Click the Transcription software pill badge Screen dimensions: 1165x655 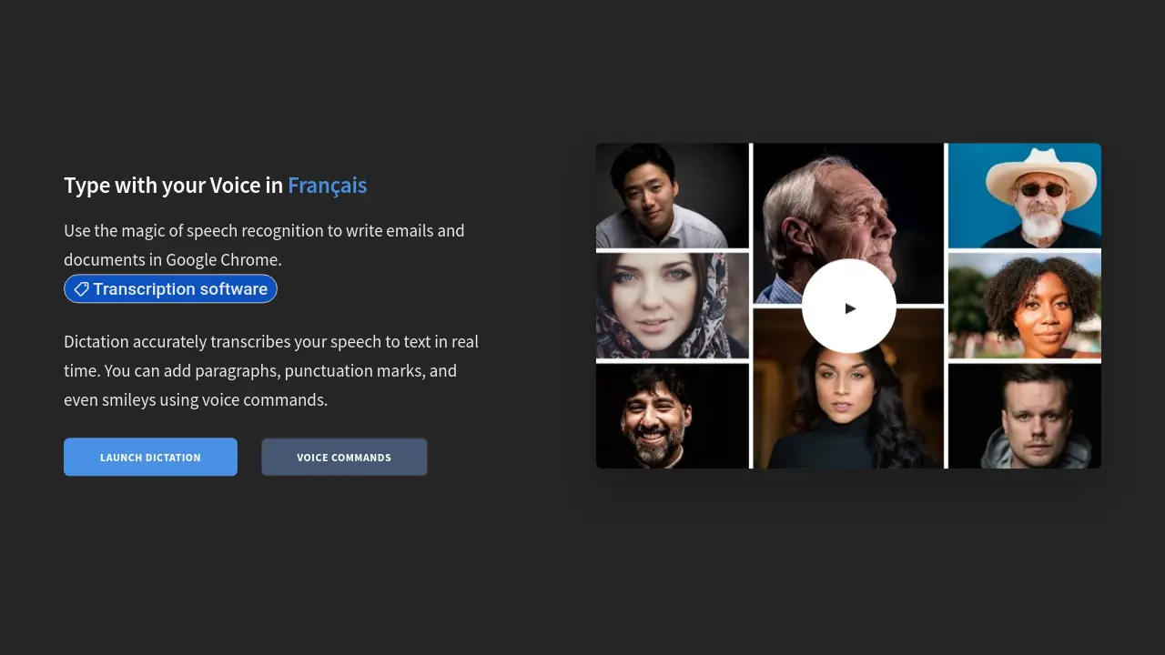pyautogui.click(x=170, y=288)
